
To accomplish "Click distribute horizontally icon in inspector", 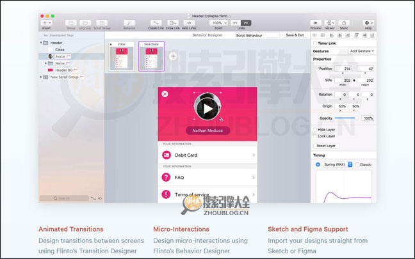I will (x=314, y=35).
